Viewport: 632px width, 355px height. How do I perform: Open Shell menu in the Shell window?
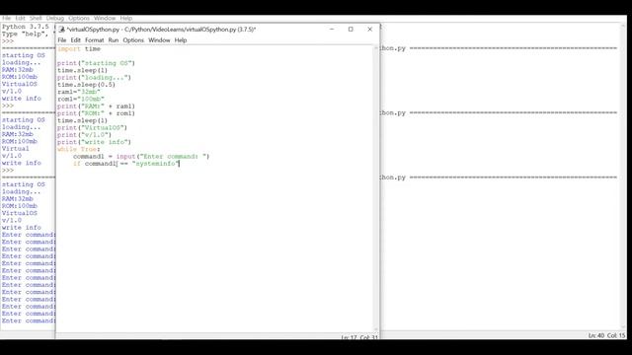36,18
